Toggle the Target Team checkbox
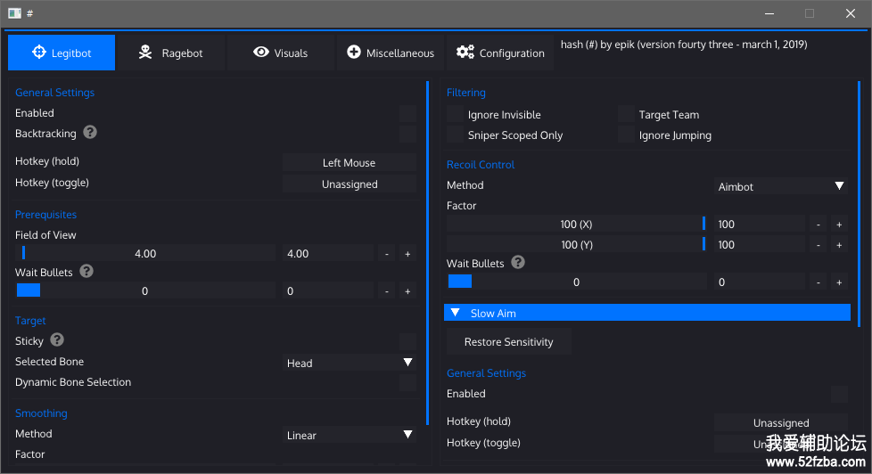The height and width of the screenshot is (474, 872). (626, 115)
